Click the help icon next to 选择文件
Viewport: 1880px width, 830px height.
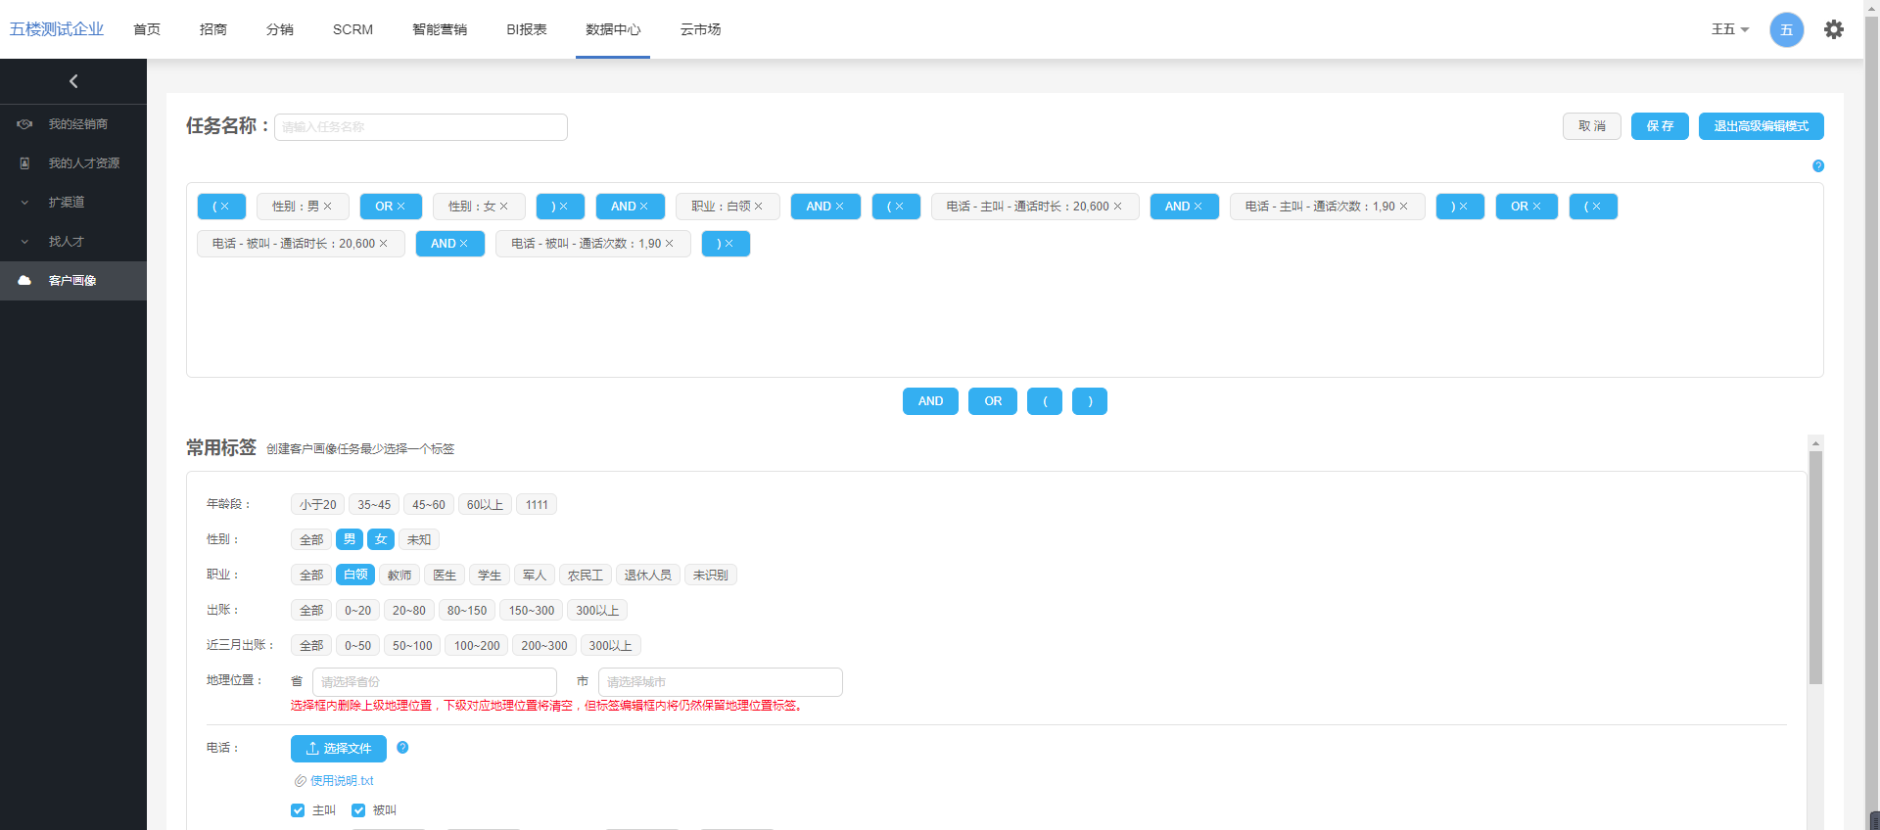tap(402, 748)
